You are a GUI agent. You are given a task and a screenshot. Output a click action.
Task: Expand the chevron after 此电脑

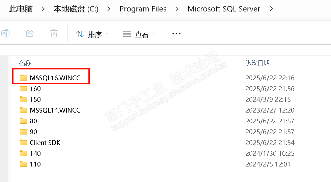coord(43,9)
